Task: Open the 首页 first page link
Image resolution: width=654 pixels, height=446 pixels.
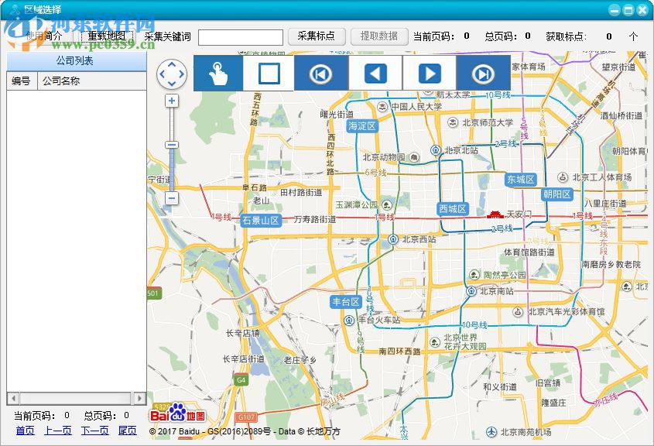Action: pyautogui.click(x=25, y=431)
